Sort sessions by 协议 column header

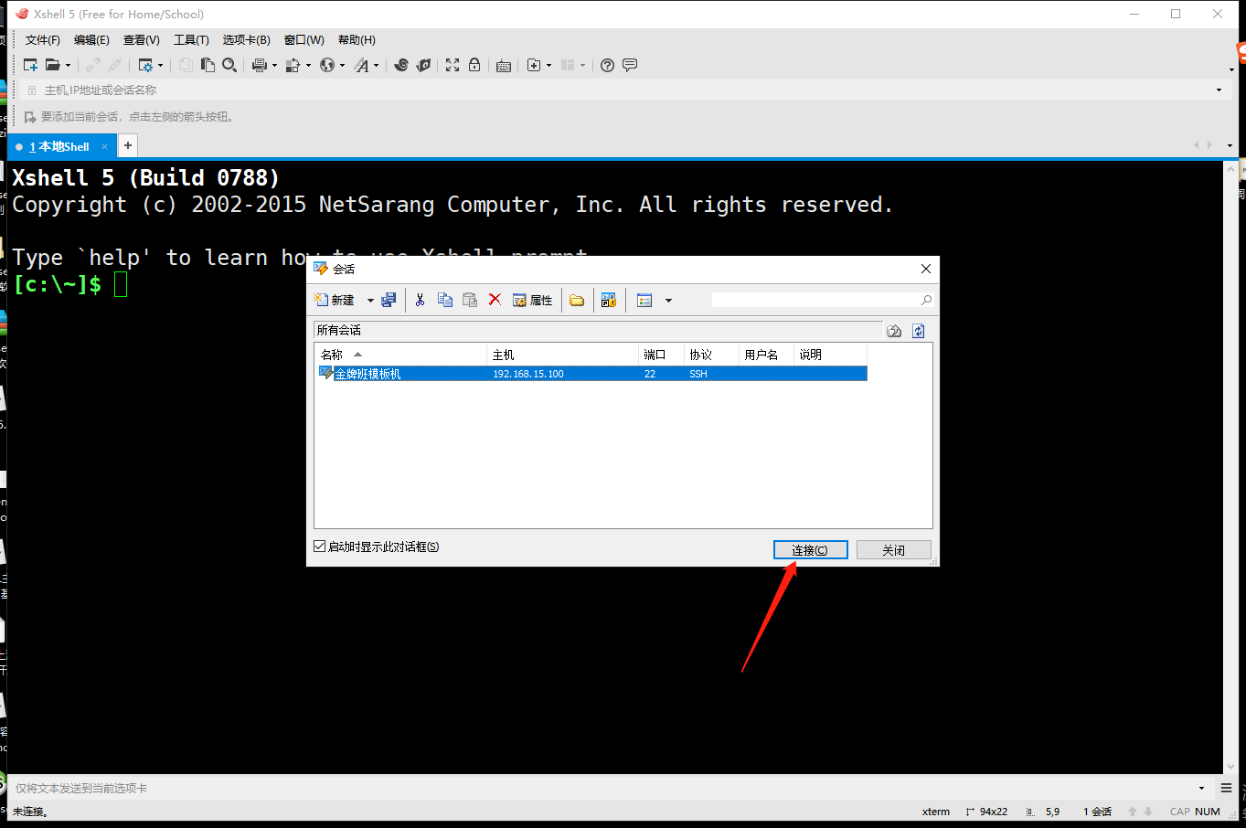click(711, 355)
